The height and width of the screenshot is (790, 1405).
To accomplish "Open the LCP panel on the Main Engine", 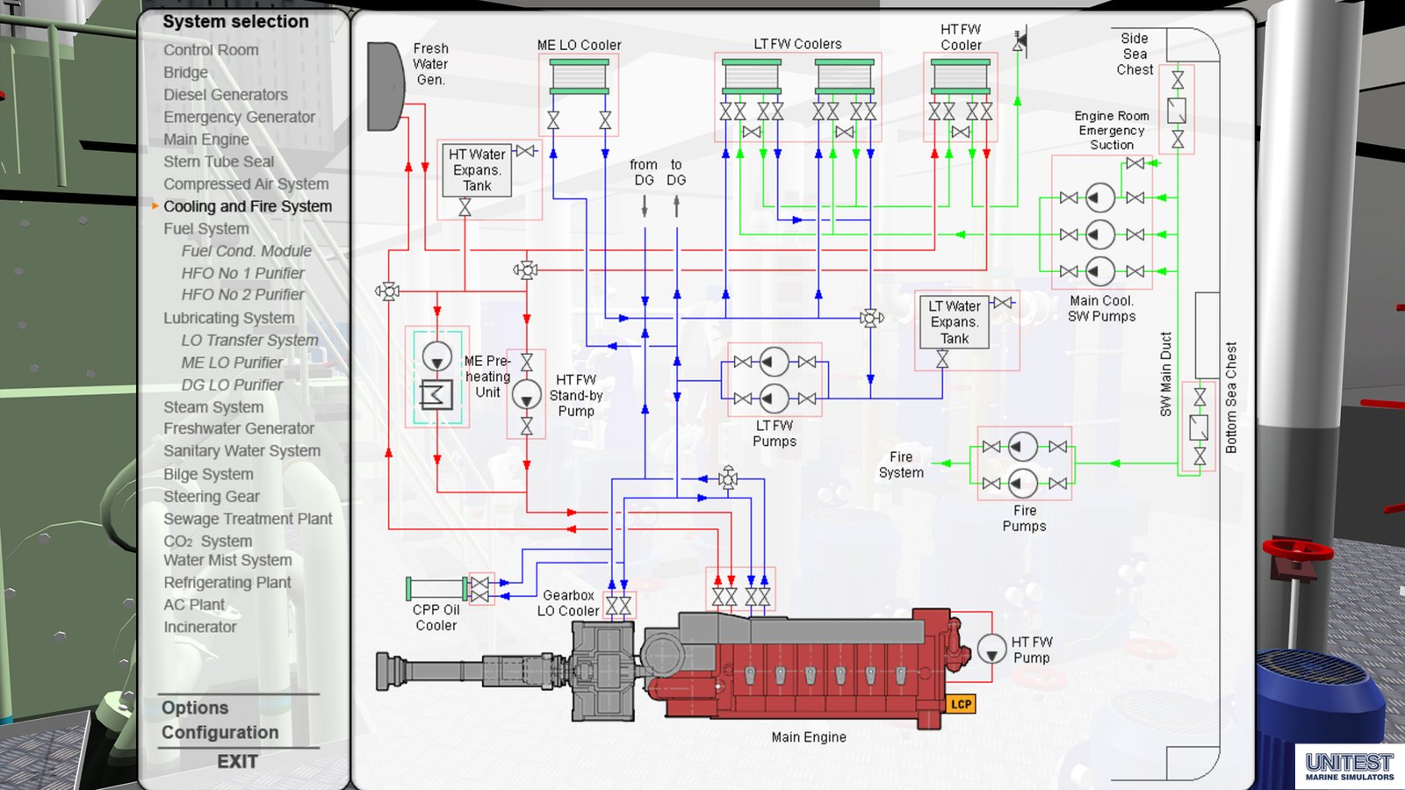I will pyautogui.click(x=963, y=701).
